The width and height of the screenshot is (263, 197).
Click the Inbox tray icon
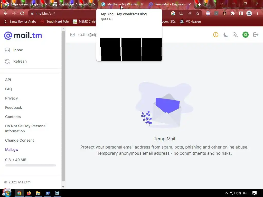7,50
